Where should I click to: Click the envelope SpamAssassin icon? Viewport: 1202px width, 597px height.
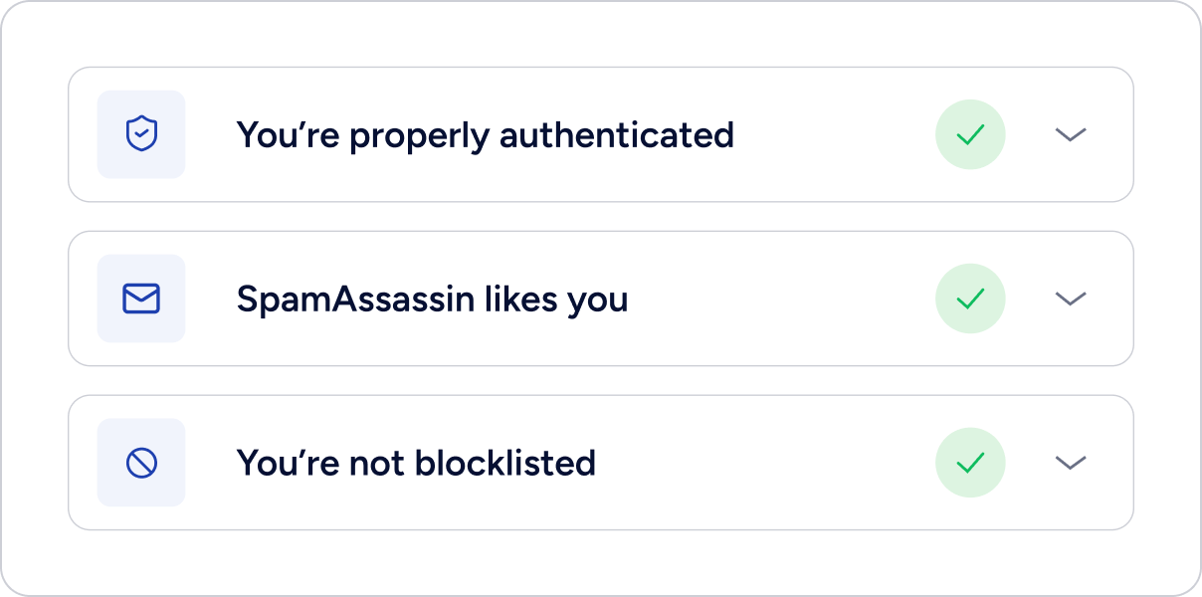coord(141,298)
